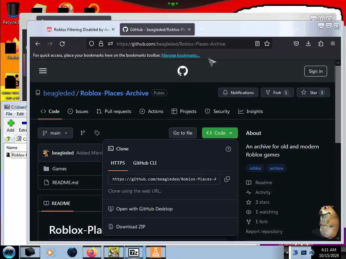This screenshot has width=346, height=259.
Task: Select the HTTPS clone tab
Action: [118, 163]
